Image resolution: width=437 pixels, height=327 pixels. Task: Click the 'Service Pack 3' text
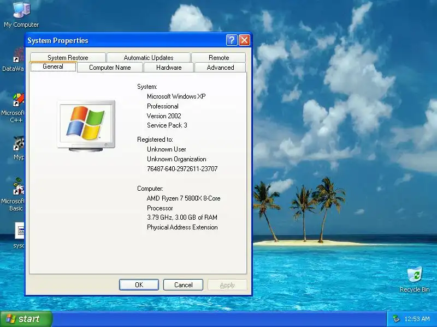point(167,125)
